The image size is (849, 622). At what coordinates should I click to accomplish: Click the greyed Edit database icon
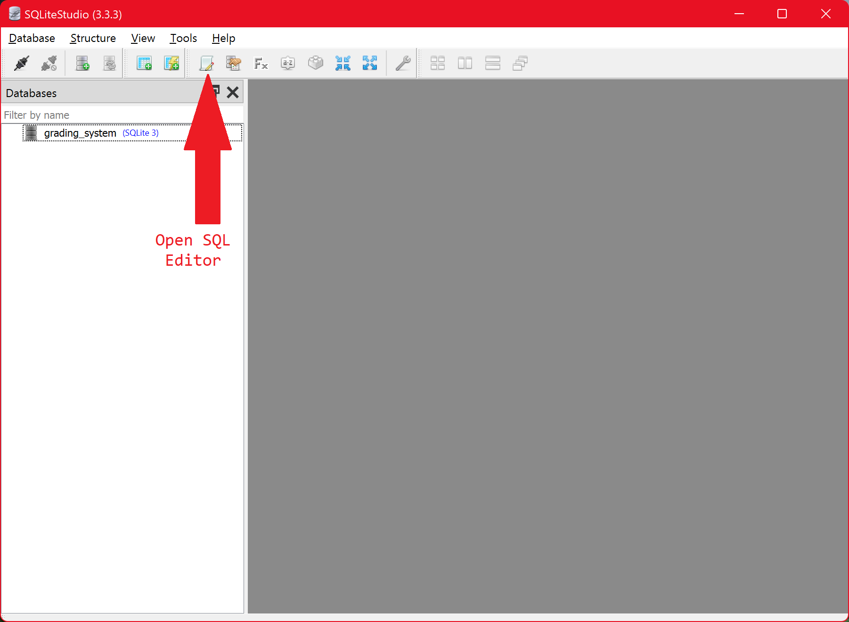pos(110,63)
